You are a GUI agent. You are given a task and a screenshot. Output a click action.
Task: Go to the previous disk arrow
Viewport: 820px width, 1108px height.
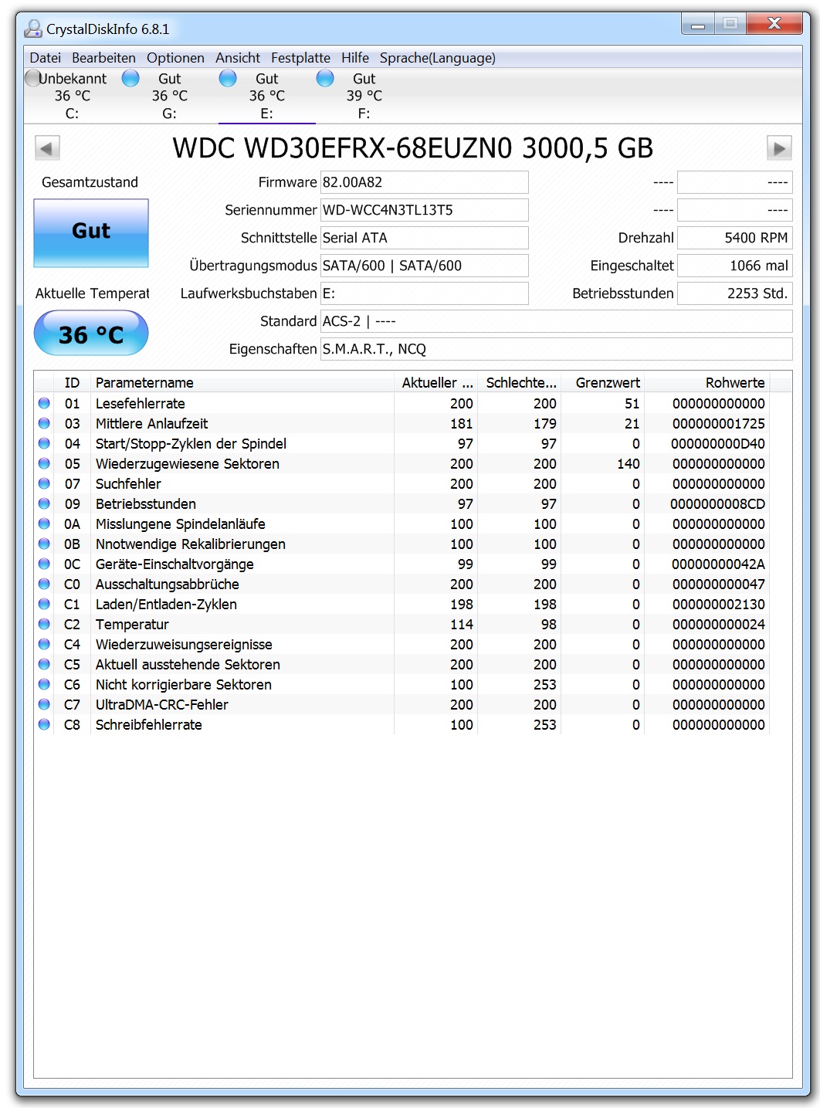click(47, 148)
